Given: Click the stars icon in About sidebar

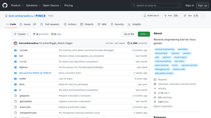Looking at the screenshot, I should [x=155, y=93].
